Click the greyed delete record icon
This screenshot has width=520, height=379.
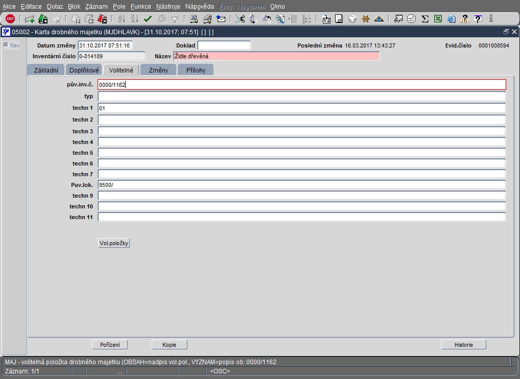pos(56,19)
